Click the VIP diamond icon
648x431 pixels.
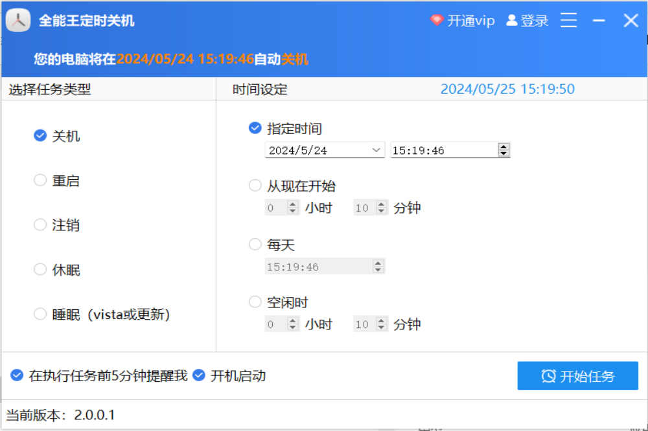pos(437,21)
